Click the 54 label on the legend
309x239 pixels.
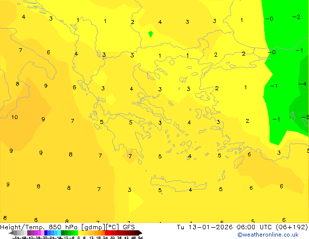pos(140,238)
